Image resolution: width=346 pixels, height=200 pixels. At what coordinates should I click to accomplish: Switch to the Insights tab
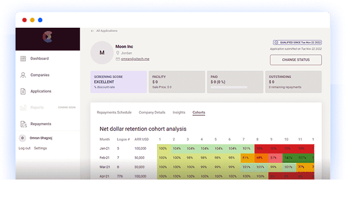point(179,112)
